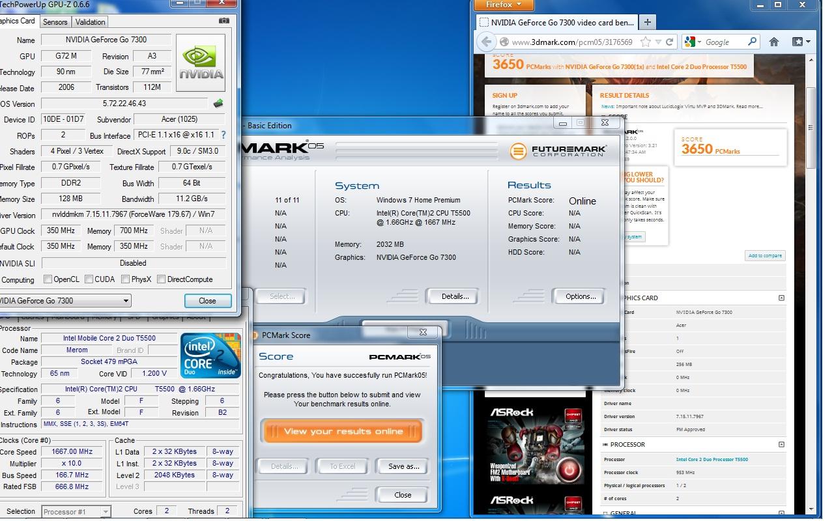Click the Close button in GPU-Z
834x521 pixels.
click(x=207, y=301)
